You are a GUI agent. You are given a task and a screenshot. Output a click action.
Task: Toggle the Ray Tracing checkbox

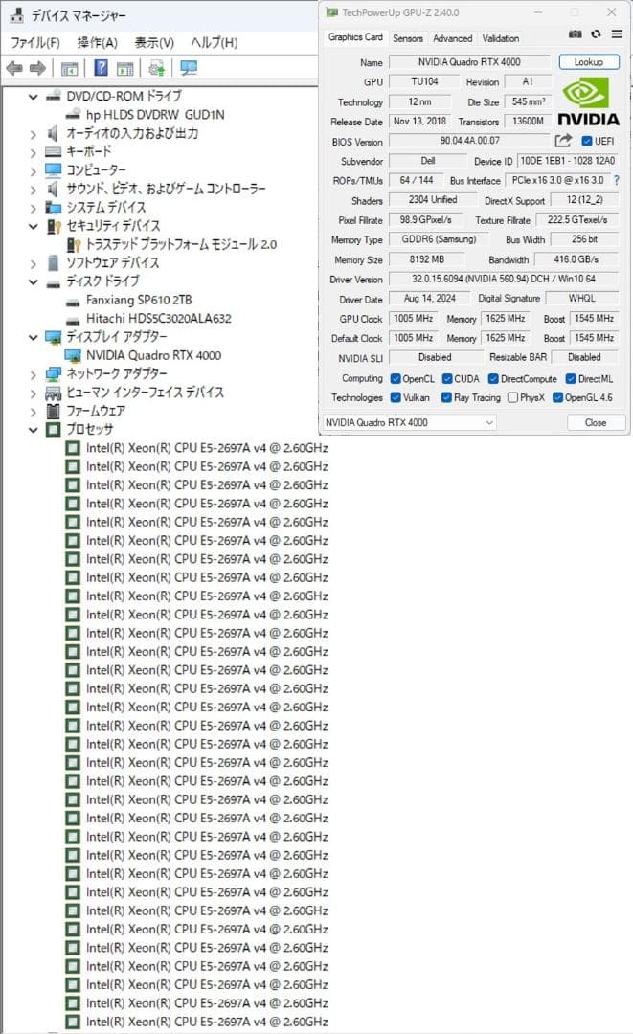tap(447, 397)
